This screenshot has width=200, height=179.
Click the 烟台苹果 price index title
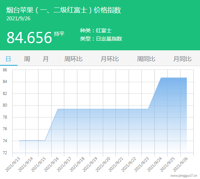(x=64, y=10)
